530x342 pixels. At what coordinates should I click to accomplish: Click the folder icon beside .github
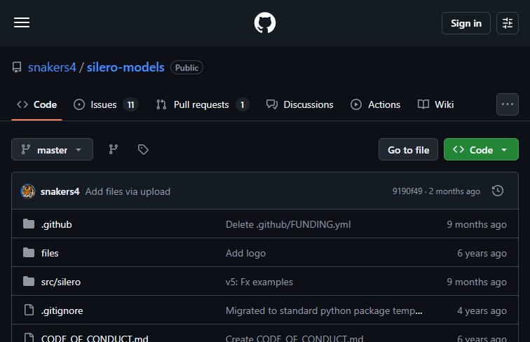point(29,224)
